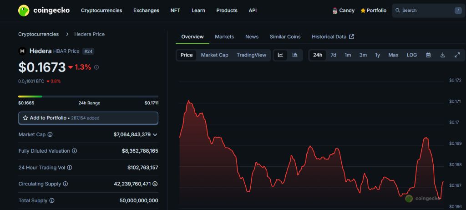Select Market Cap chart mode
Image resolution: width=466 pixels, height=210 pixels.
click(x=215, y=55)
